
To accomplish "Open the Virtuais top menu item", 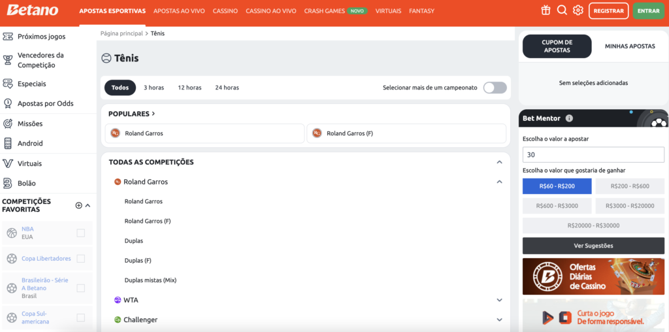I will (388, 11).
